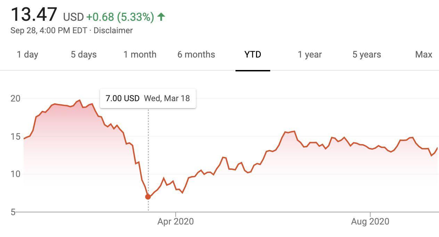Screen dimensions: 439x237
Task: Click the 7.00 USD tooltip box
Action: coord(148,98)
